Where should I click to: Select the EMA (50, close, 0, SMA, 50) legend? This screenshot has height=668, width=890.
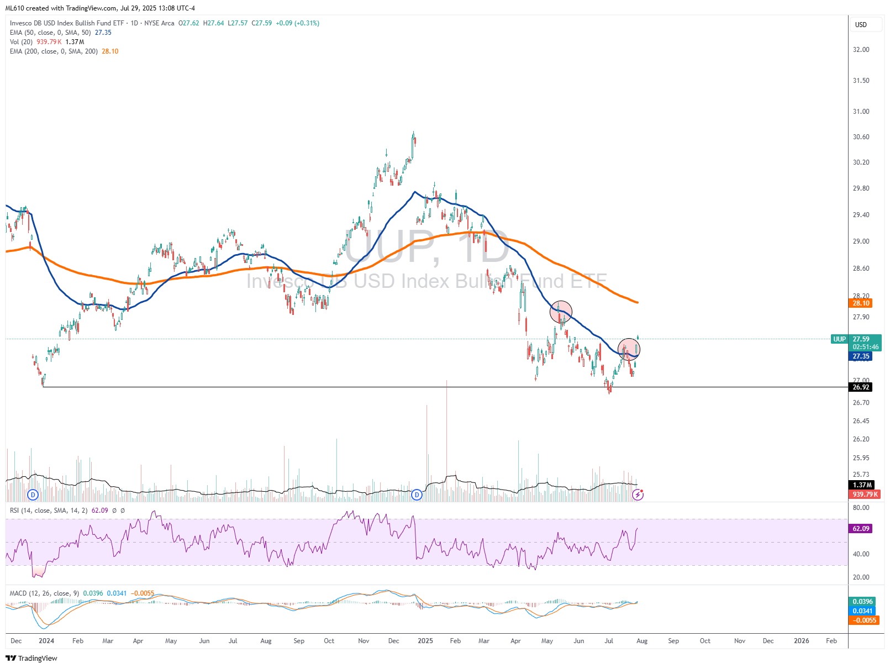(x=50, y=33)
